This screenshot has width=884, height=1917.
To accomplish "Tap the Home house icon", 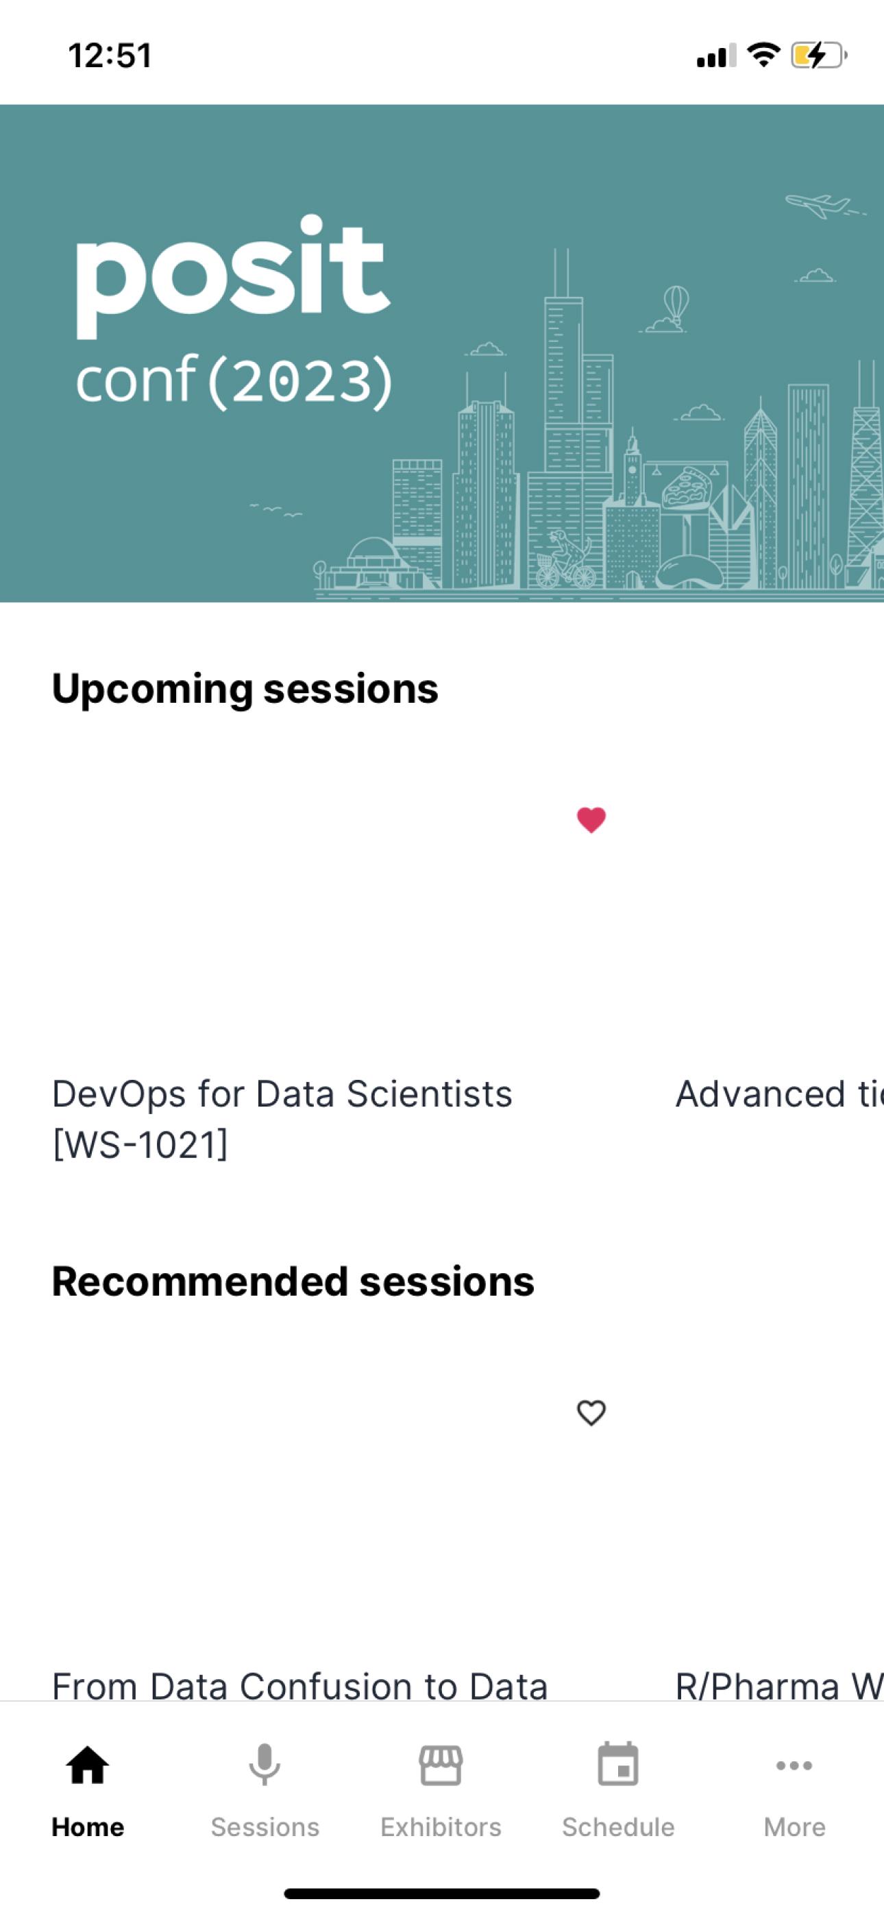I will click(x=87, y=1765).
